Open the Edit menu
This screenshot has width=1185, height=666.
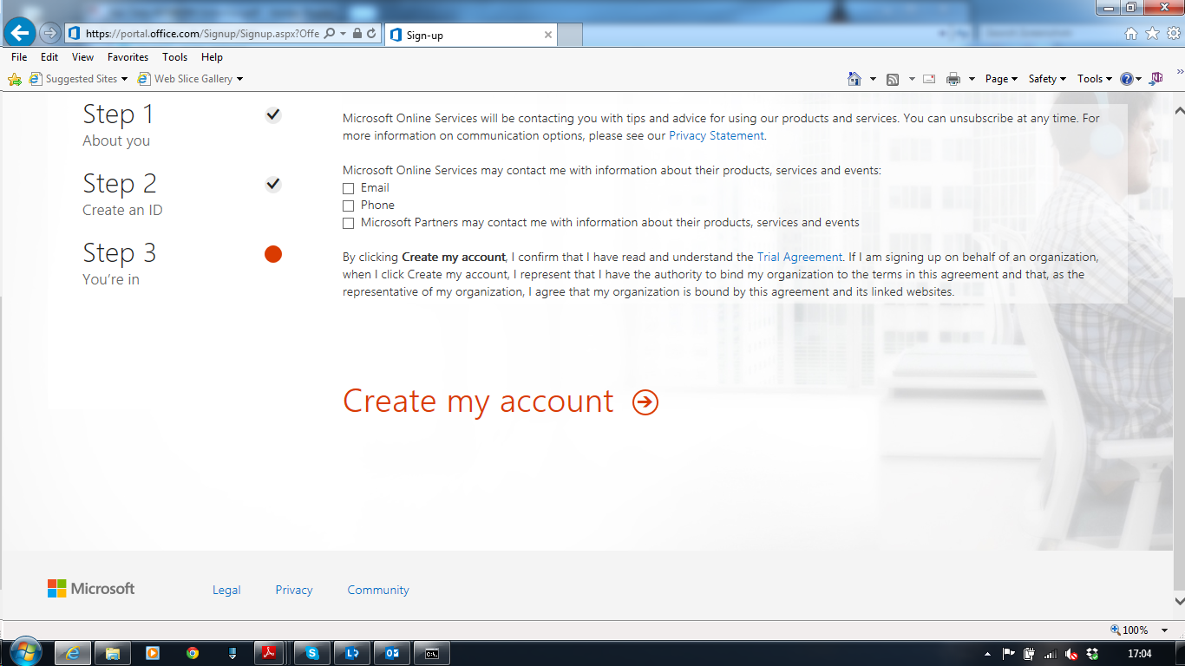(49, 57)
